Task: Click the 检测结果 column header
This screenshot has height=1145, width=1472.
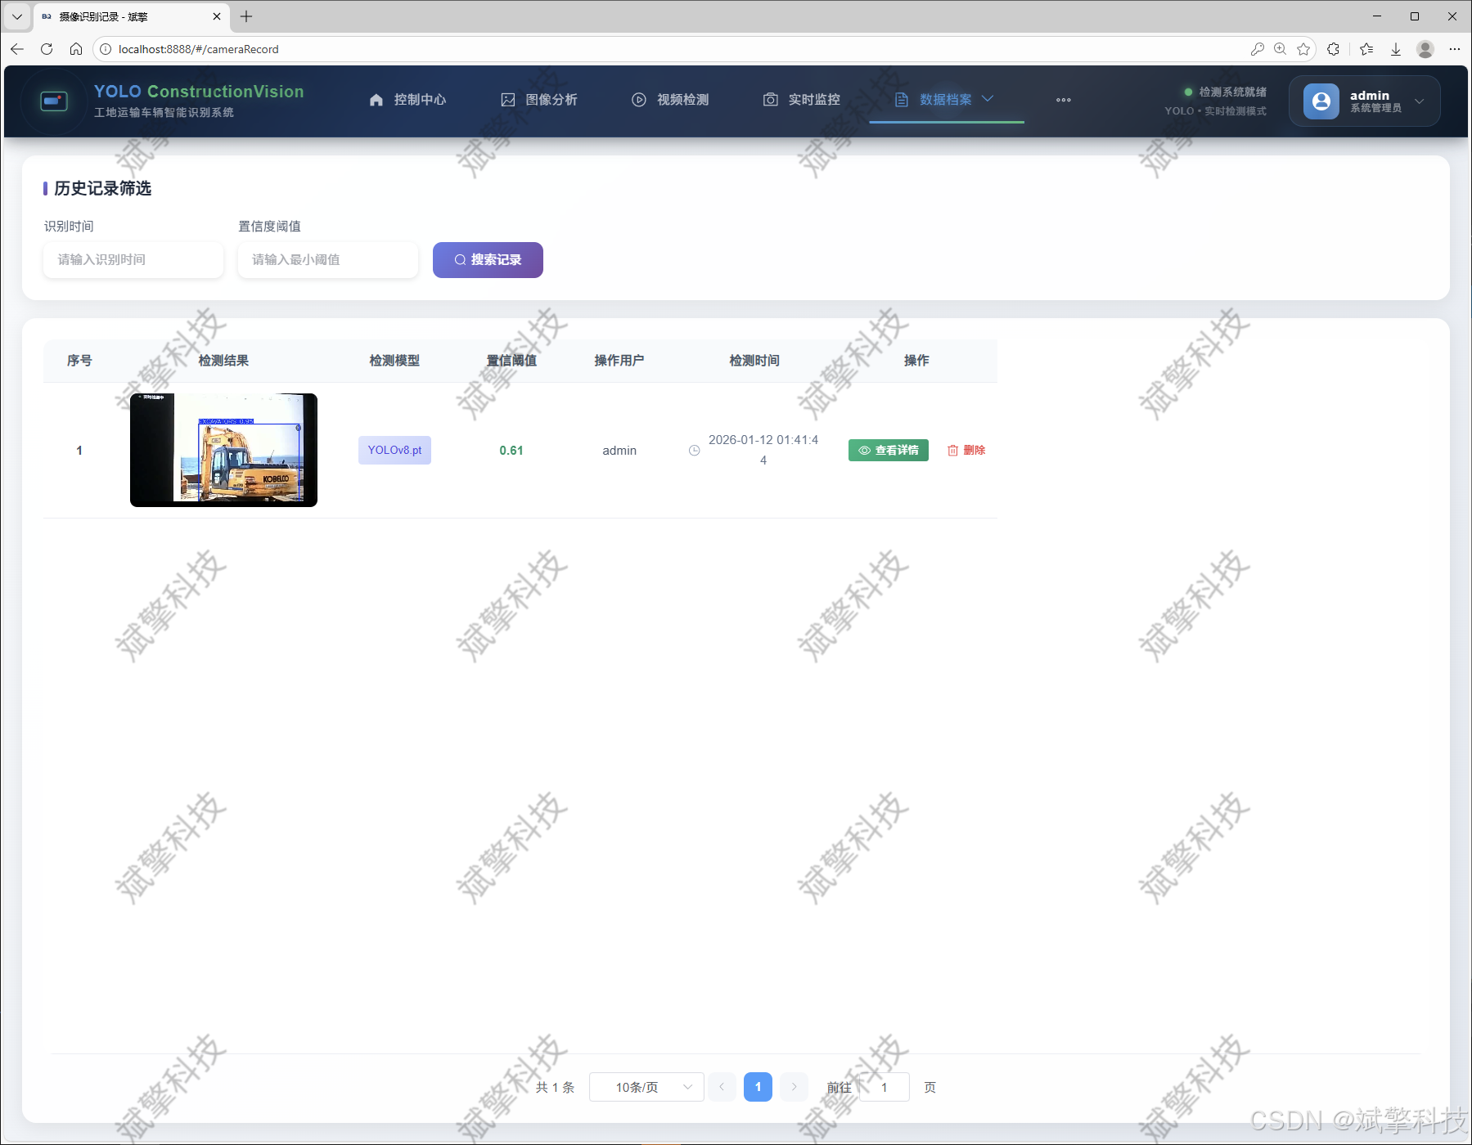Action: pos(223,361)
